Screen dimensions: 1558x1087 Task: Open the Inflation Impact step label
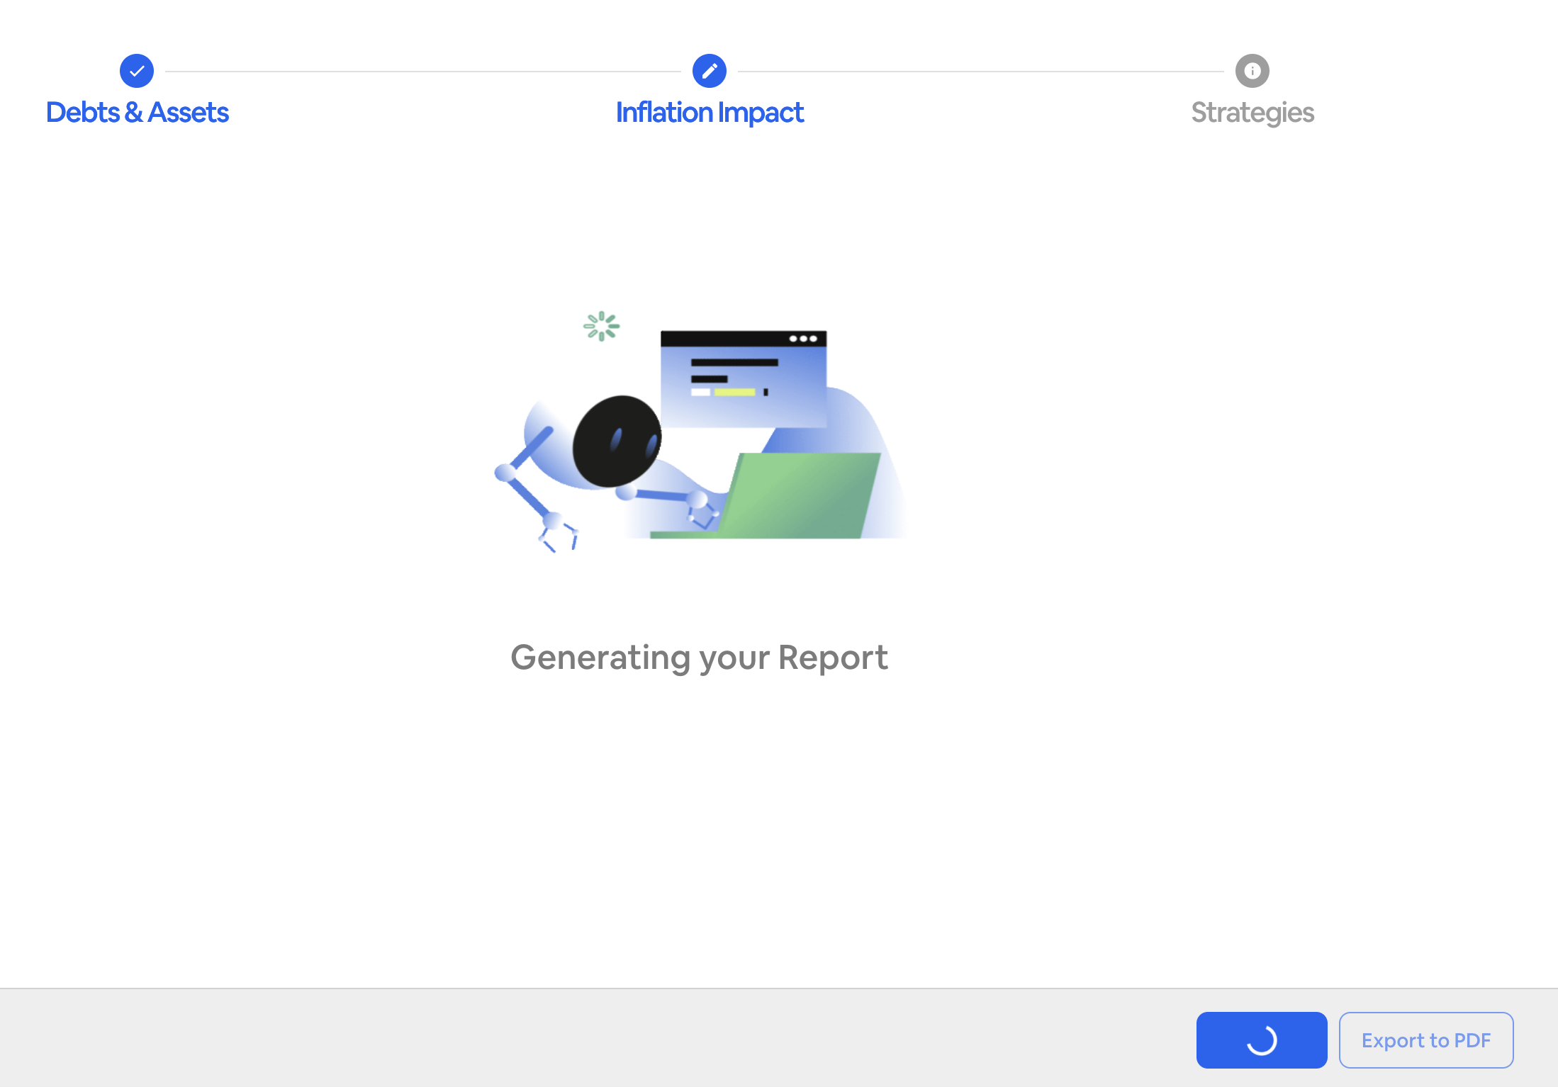[x=709, y=113]
